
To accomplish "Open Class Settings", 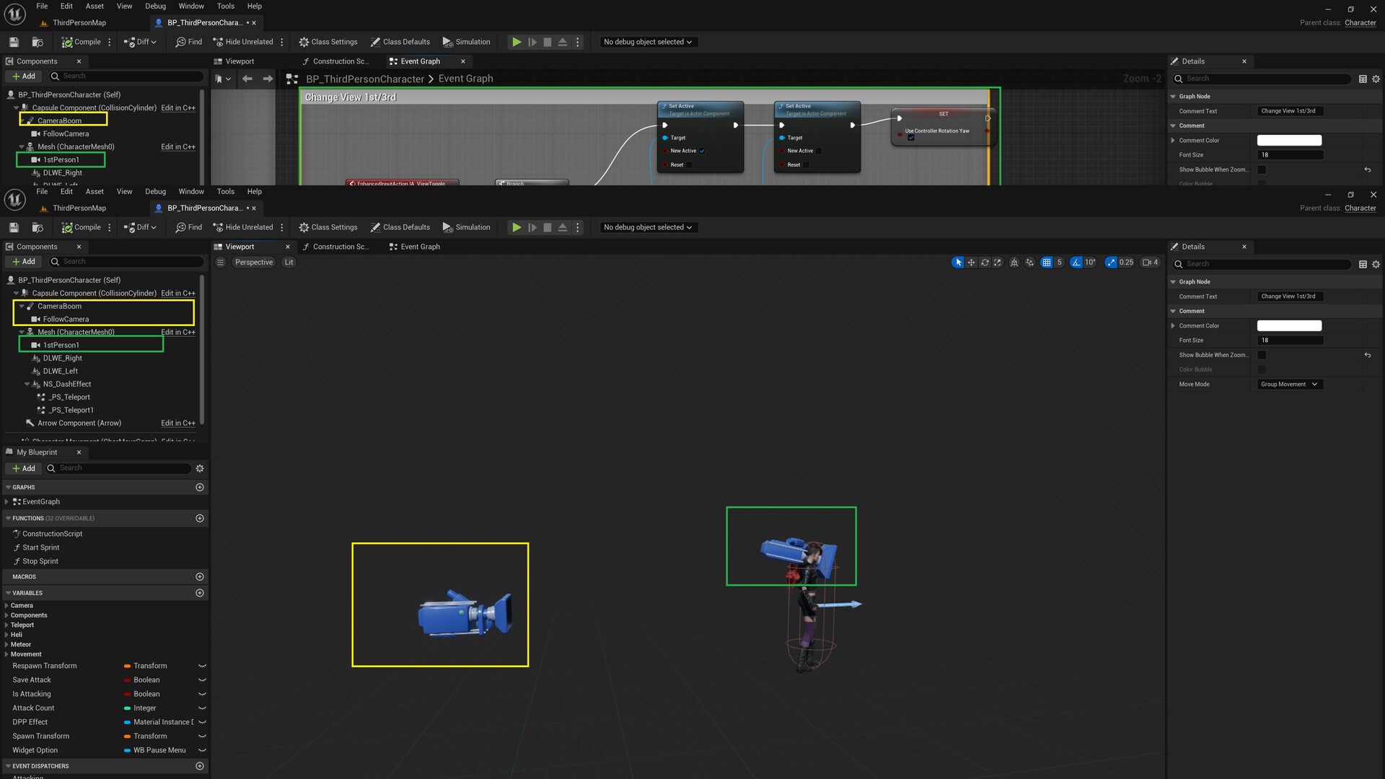I will click(x=328, y=227).
